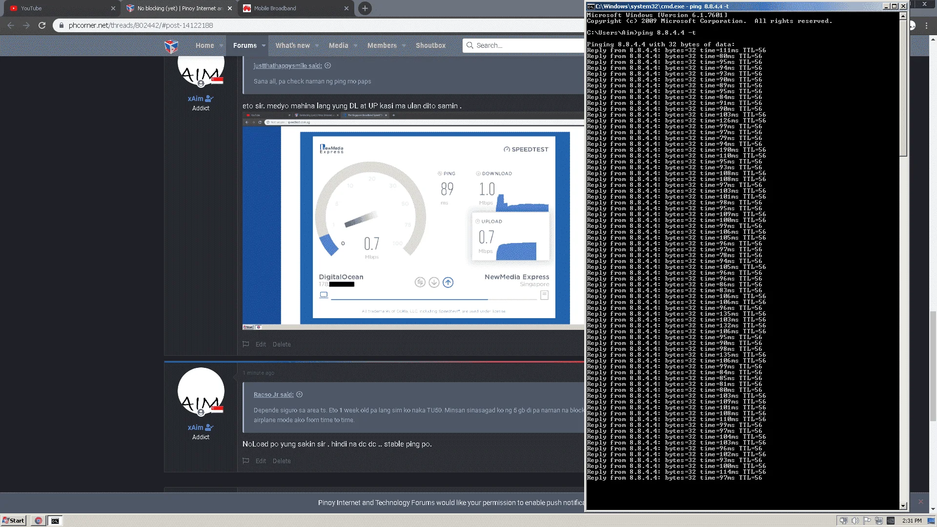The width and height of the screenshot is (937, 527).
Task: View site security lock info
Action: tap(61, 25)
